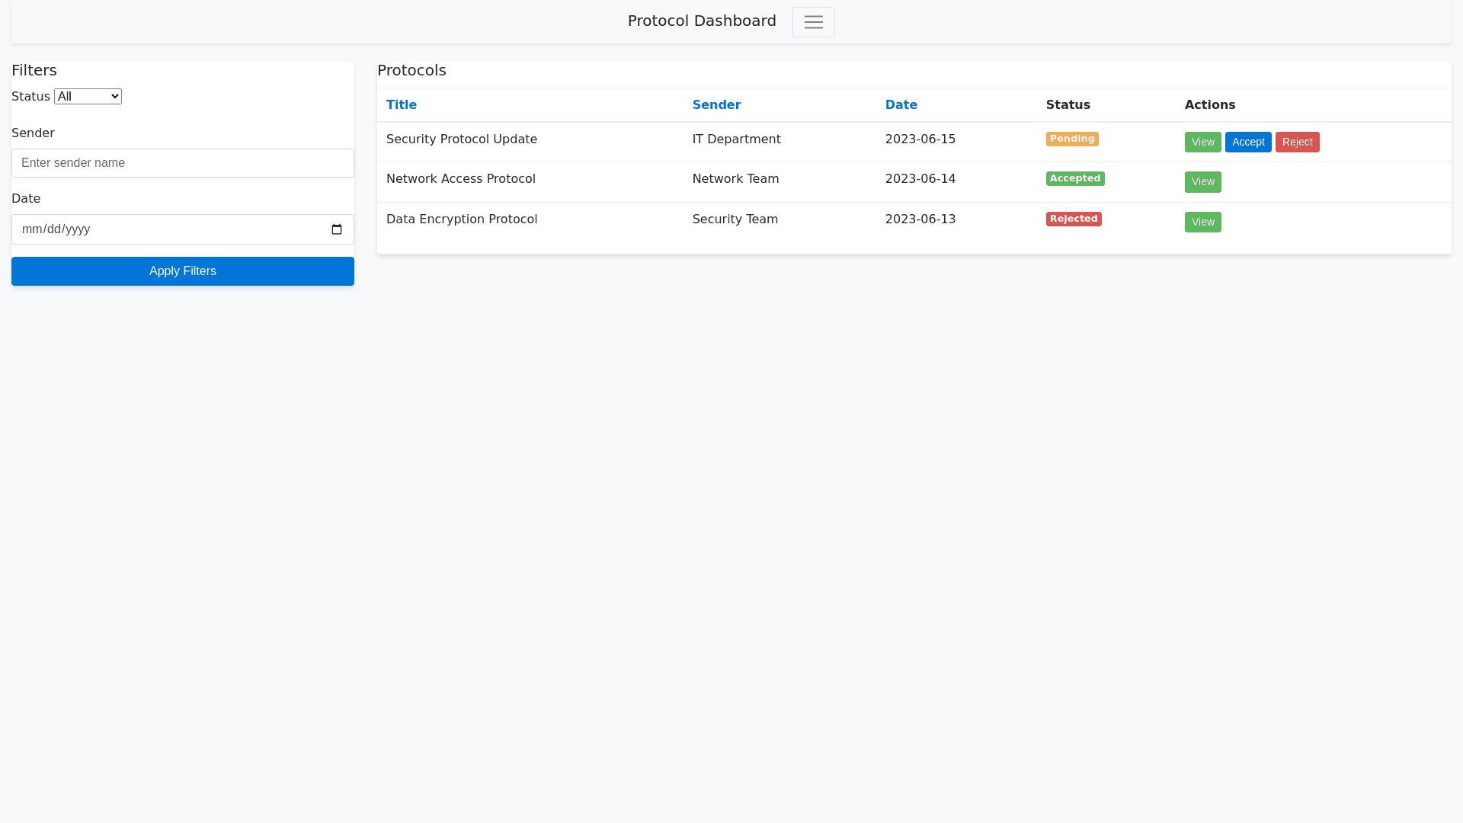Select the Data Encryption Protocol row title
The image size is (1463, 823).
461,219
